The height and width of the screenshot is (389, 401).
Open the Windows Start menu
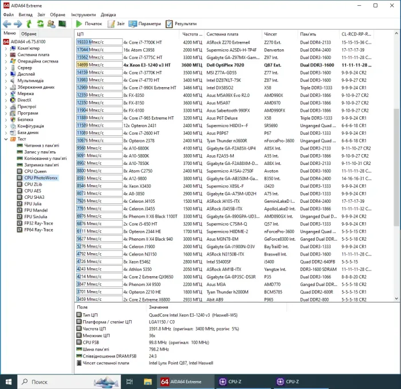pyautogui.click(x=10, y=381)
